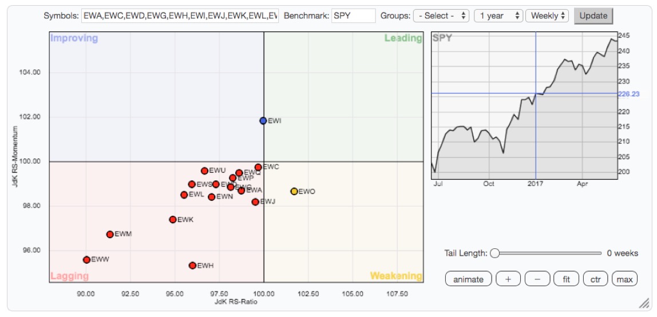Viewport: 657px width, 317px height.
Task: Click the EWM data point
Action: (x=110, y=234)
